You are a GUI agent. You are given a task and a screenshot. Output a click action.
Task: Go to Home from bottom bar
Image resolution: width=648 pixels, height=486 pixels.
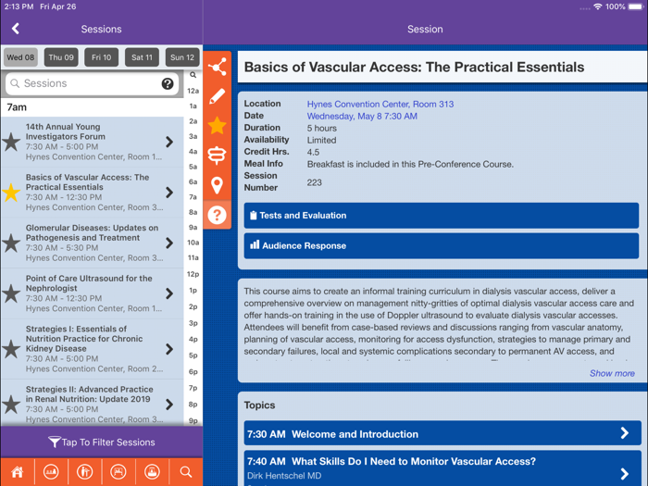coord(17,471)
